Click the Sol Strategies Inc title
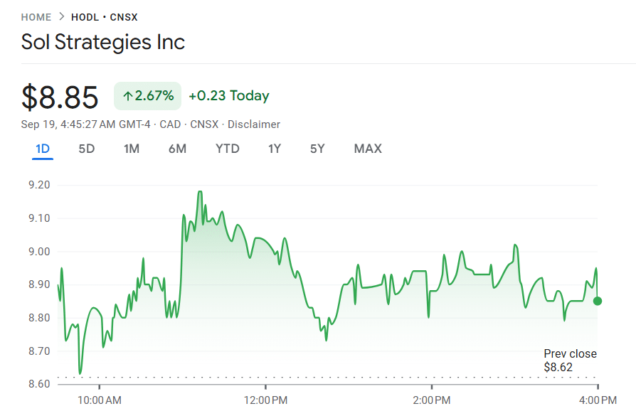 pyautogui.click(x=104, y=42)
